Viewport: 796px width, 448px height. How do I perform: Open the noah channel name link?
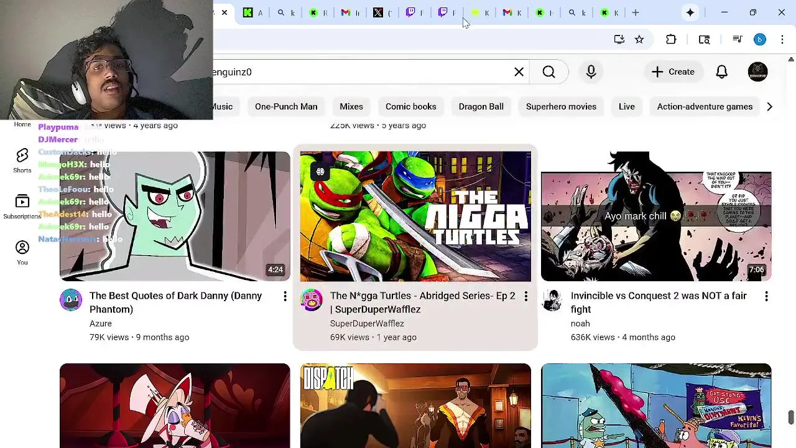point(580,324)
